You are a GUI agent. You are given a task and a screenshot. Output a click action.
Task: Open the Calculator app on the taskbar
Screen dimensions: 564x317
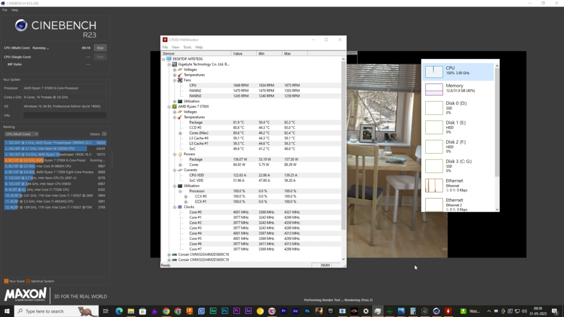coord(413,311)
